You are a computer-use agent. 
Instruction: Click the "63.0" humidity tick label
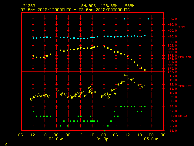coord(173,131)
